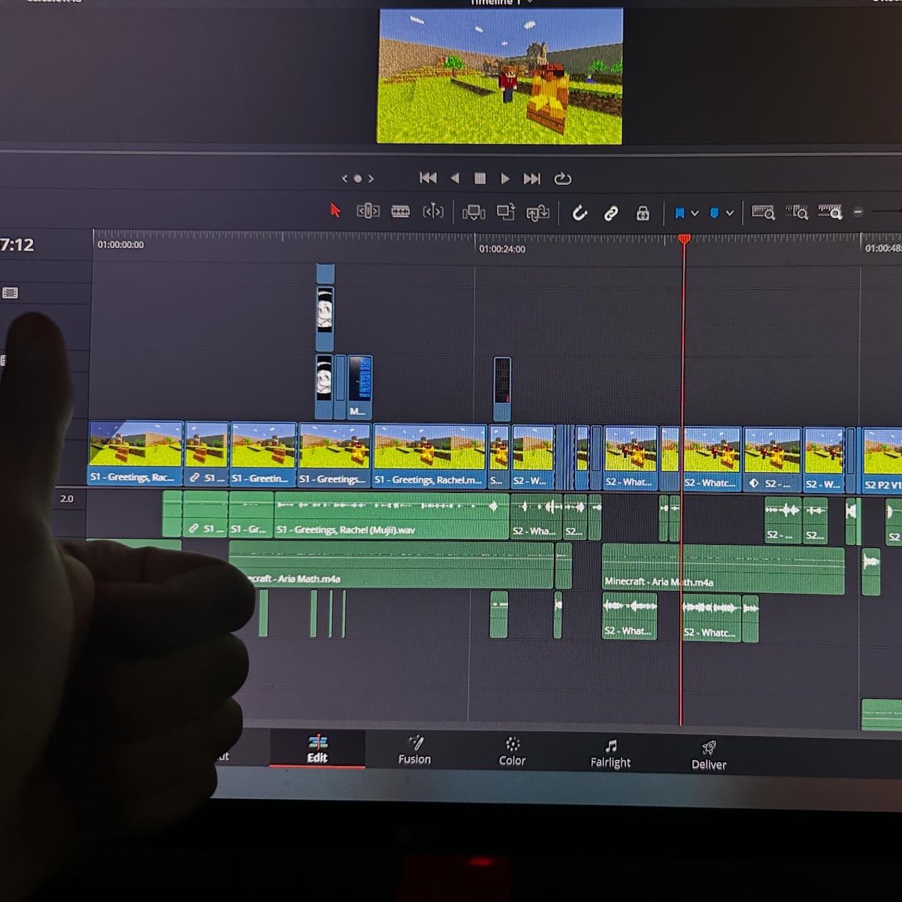This screenshot has width=902, height=902.
Task: Click the "2.0" audio channel label
Action: (67, 498)
